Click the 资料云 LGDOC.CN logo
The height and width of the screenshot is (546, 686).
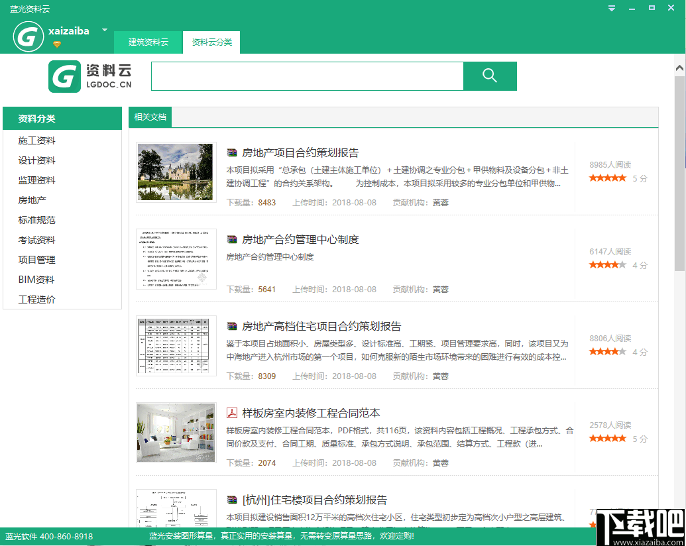(x=89, y=76)
